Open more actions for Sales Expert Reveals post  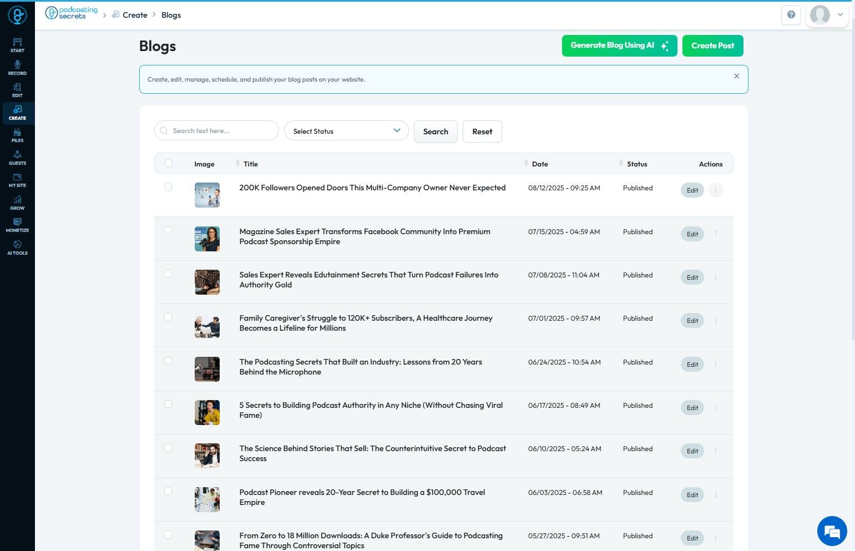[x=716, y=277]
